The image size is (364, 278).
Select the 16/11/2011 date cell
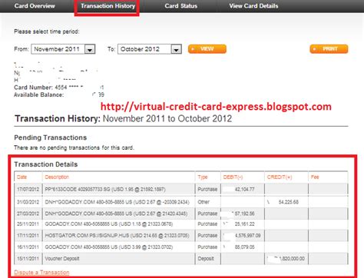28,247
